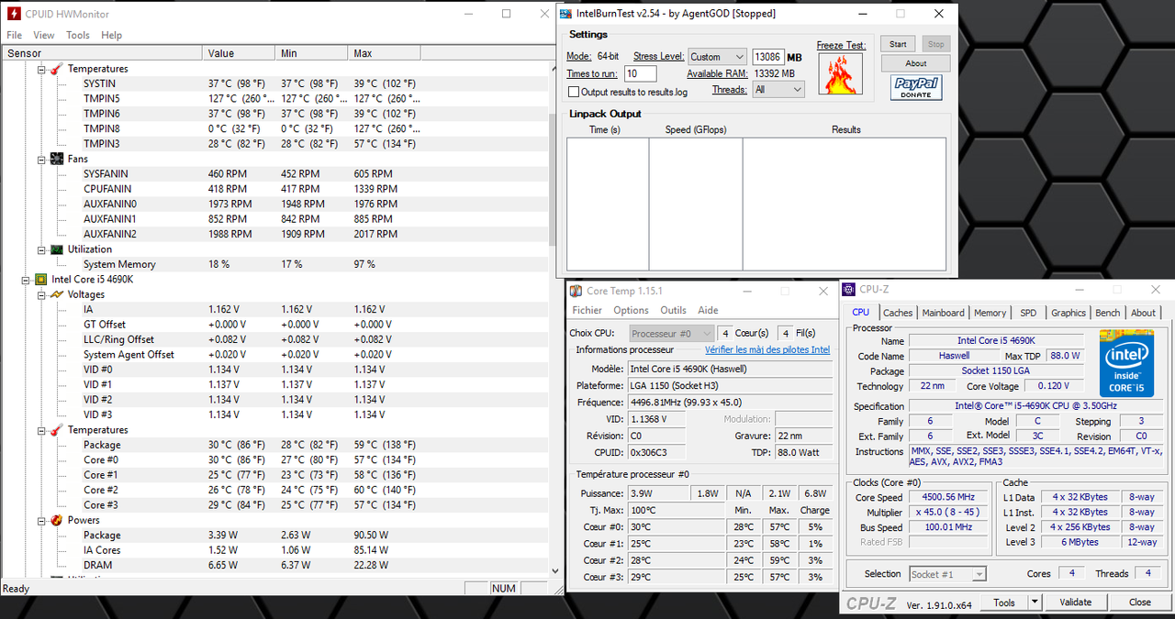Switch to CPU-Z Graphics tab
The width and height of the screenshot is (1175, 619).
click(x=1069, y=313)
